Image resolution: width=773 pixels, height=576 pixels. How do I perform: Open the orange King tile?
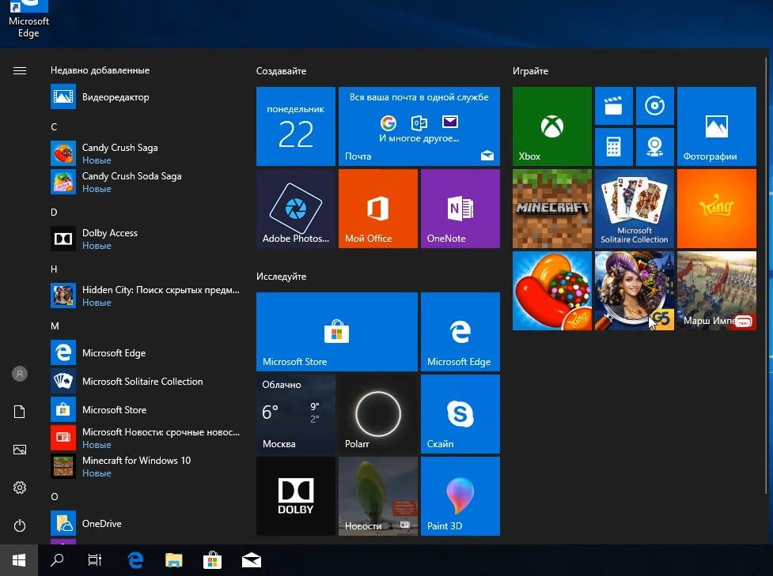(x=716, y=209)
